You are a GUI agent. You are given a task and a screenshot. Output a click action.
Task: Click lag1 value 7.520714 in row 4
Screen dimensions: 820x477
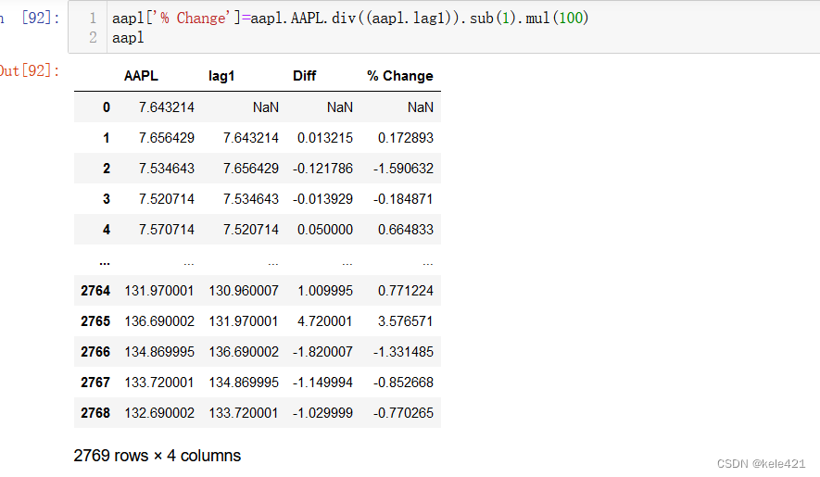[251, 230]
